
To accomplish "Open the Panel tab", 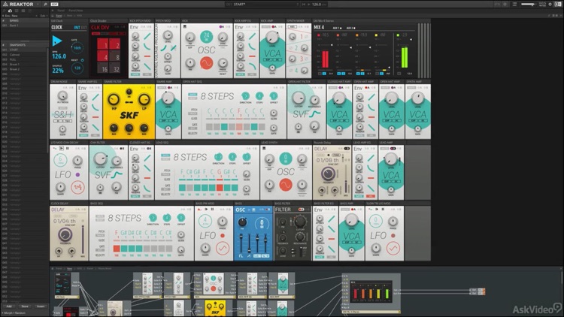I will coord(61,11).
